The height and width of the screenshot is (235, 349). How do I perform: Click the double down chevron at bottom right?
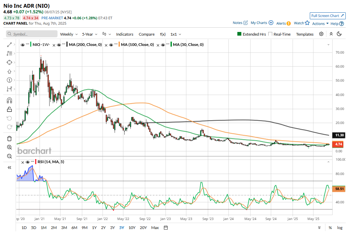click(319, 228)
